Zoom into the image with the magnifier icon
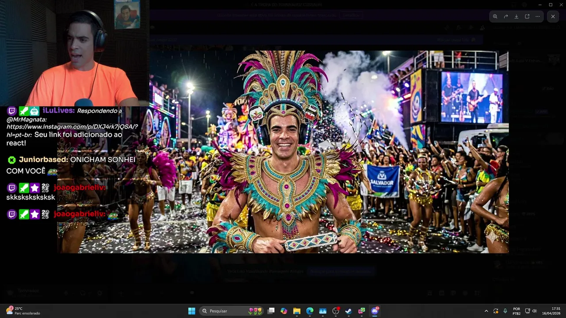The width and height of the screenshot is (566, 318). (x=495, y=16)
